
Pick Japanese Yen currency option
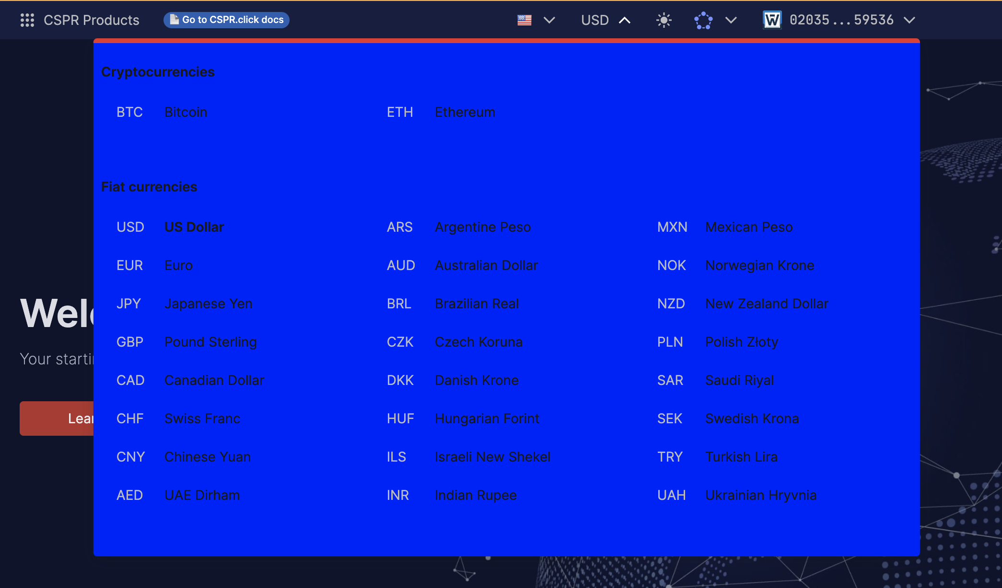tap(208, 304)
